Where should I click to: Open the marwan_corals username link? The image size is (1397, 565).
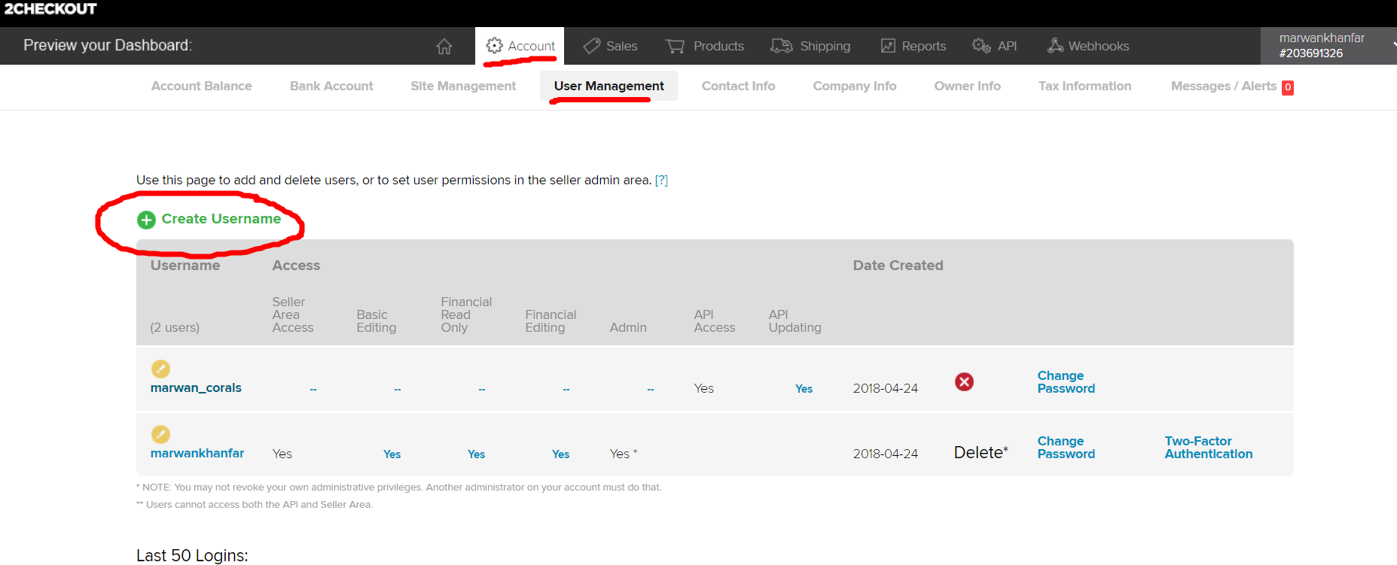click(x=196, y=387)
